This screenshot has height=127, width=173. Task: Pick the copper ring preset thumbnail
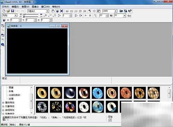84,93
